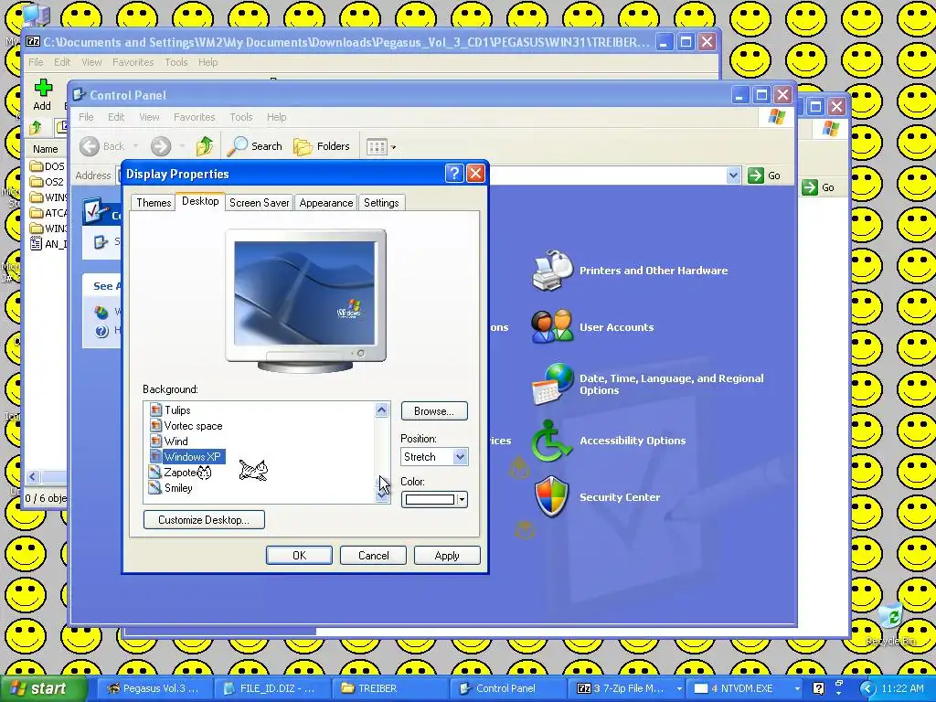Switch to the Screen Saver tab
936x702 pixels.
[259, 203]
